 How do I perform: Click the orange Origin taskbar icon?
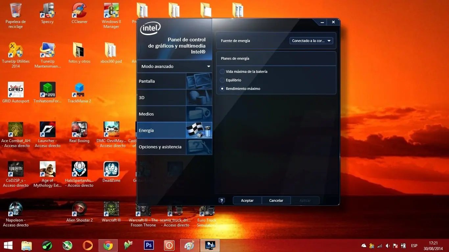[88, 245]
